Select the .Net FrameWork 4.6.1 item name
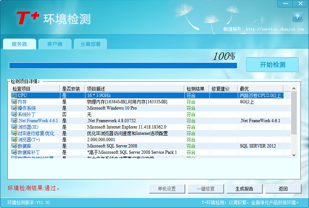Image resolution: width=309 pixels, height=208 pixels. point(38,121)
